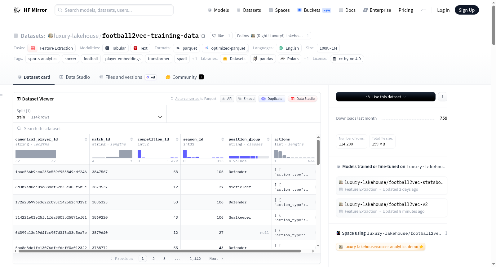This screenshot has width=496, height=267.
Task: Click the left sidebar table-of-contents icon
Action: point(2,96)
